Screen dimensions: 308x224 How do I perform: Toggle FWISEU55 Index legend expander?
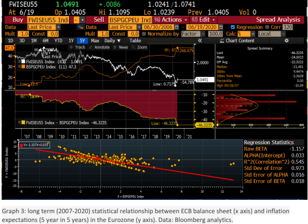coord(20,61)
